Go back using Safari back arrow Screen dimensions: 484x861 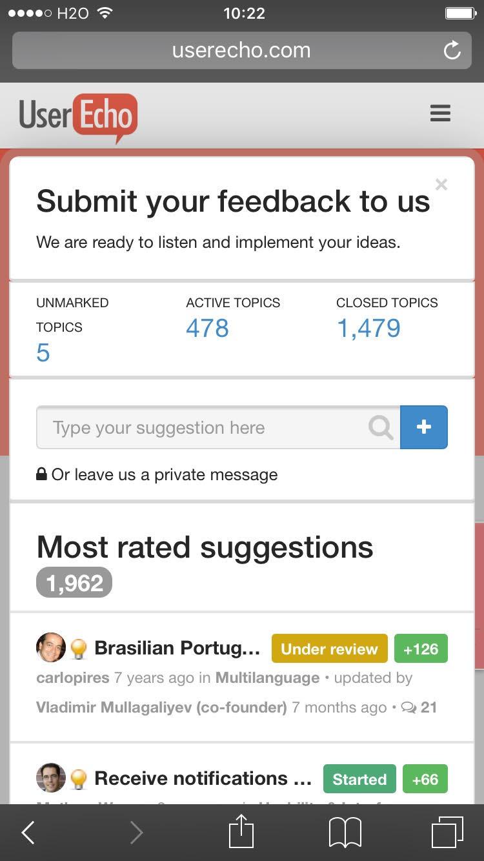pyautogui.click(x=28, y=833)
